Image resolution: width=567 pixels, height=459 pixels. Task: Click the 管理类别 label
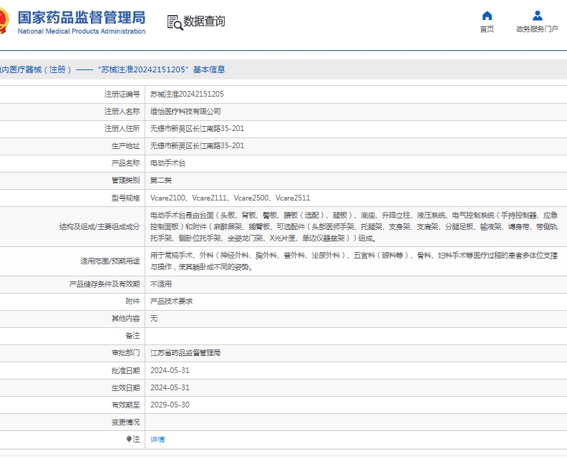pyautogui.click(x=125, y=180)
